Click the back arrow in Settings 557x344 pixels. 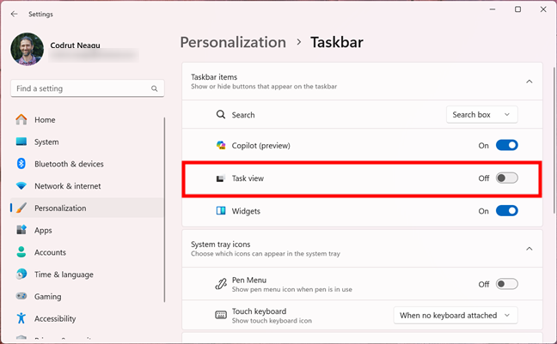[15, 14]
